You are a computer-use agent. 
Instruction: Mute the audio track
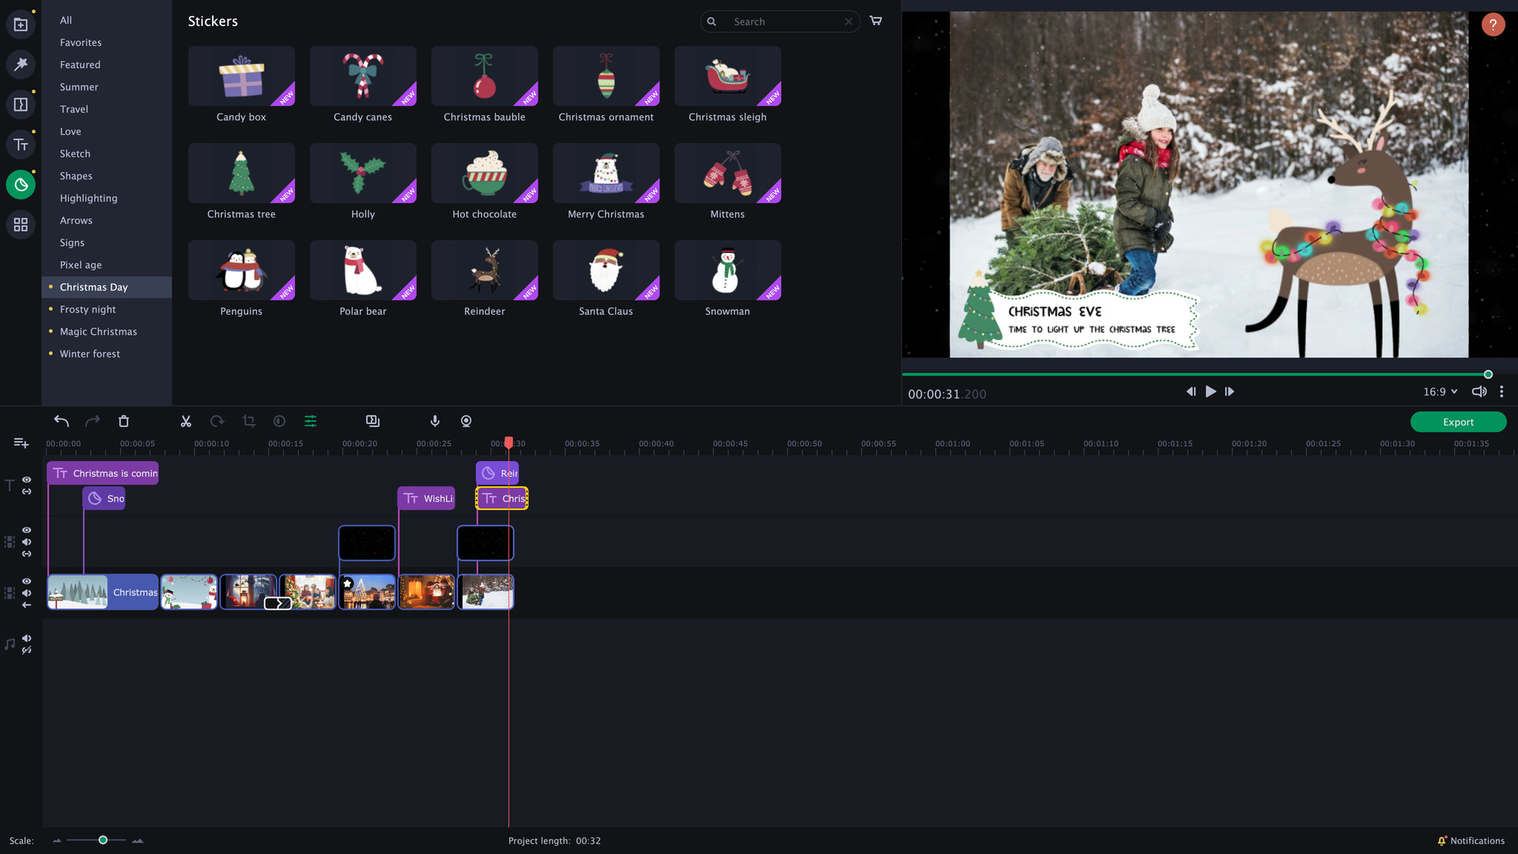point(26,638)
